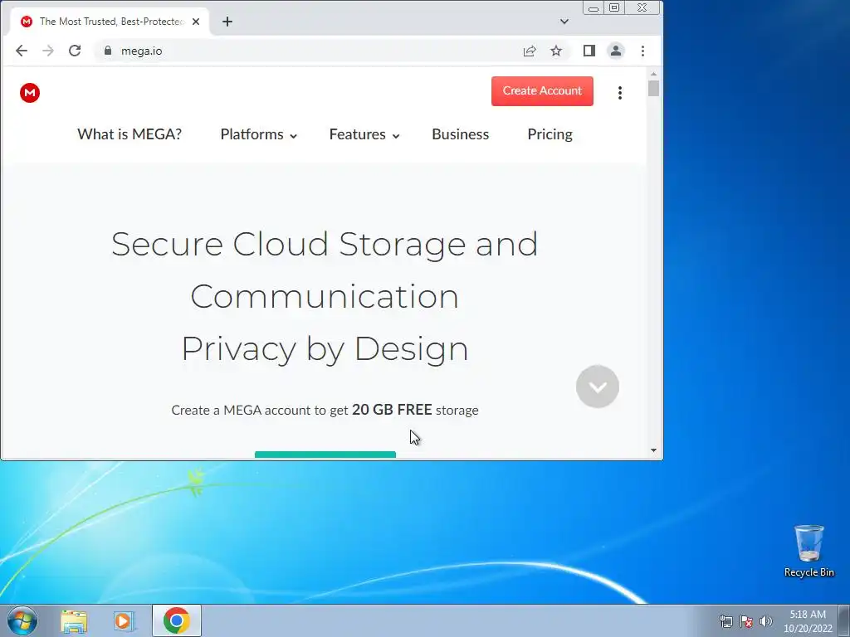The height and width of the screenshot is (637, 850).
Task: Open the MEGA page three-dot menu
Action: pos(619,93)
